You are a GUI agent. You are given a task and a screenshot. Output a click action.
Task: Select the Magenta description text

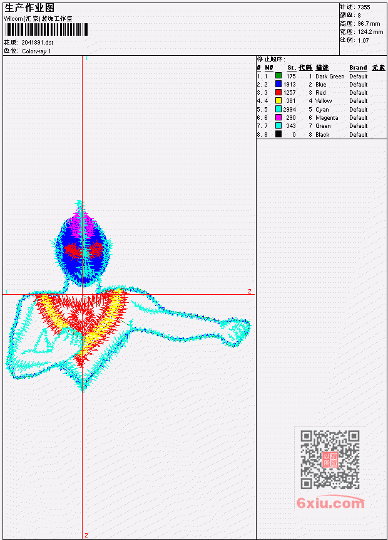(327, 118)
